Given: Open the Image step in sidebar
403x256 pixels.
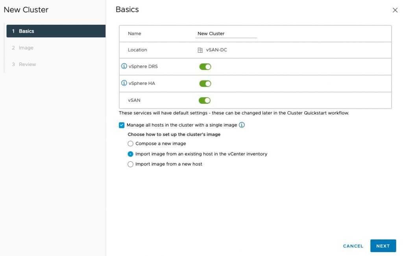Looking at the screenshot, I should [26, 48].
